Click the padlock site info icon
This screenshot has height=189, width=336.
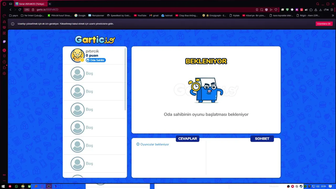tap(33, 10)
